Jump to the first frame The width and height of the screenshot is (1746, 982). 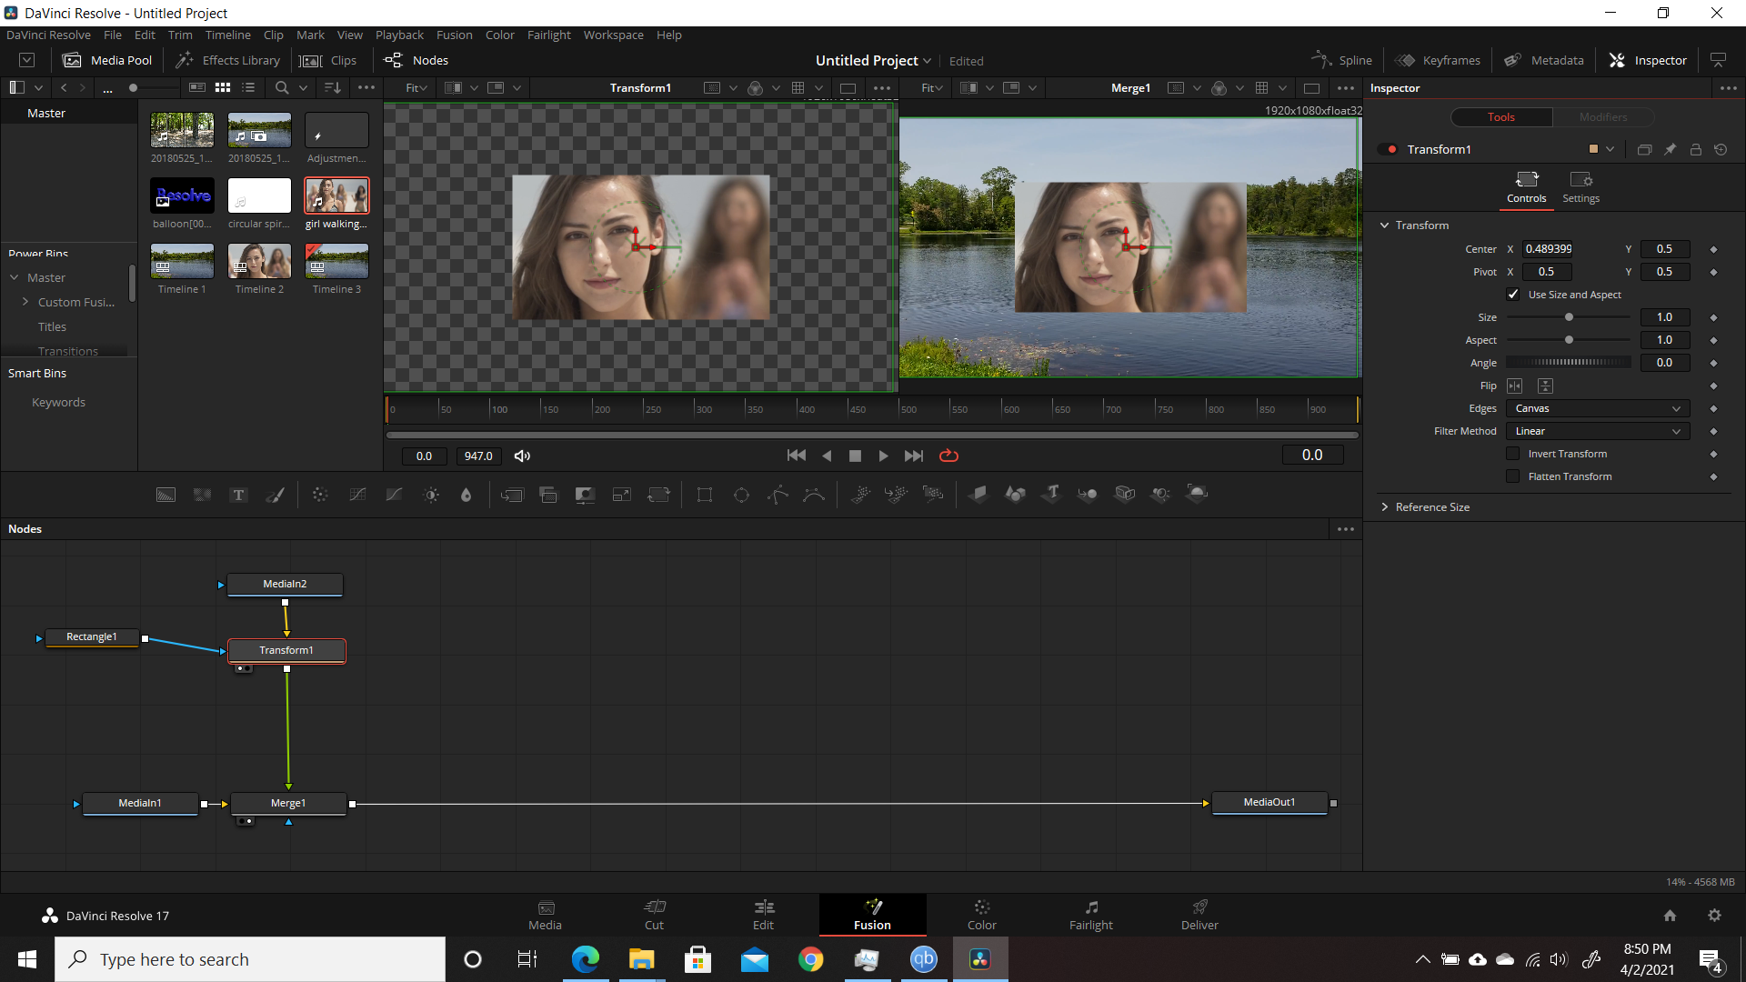tap(796, 456)
